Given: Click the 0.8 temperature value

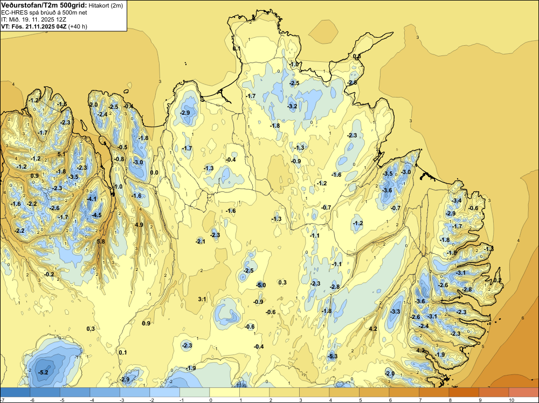Looking at the screenshot, I should (x=357, y=56).
